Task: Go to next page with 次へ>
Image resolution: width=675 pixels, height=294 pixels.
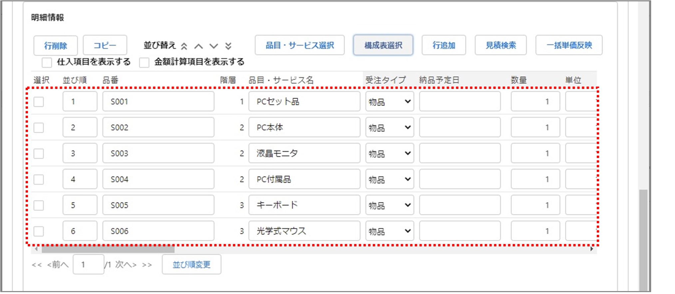Action: point(126,265)
